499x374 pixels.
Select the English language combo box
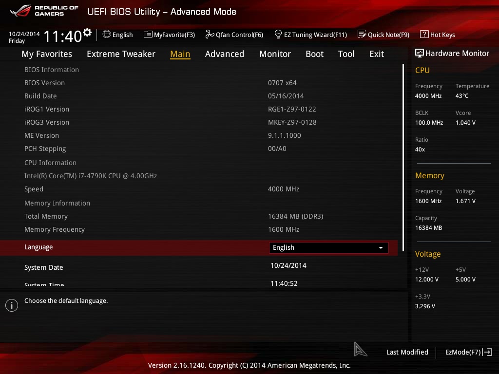(x=329, y=248)
